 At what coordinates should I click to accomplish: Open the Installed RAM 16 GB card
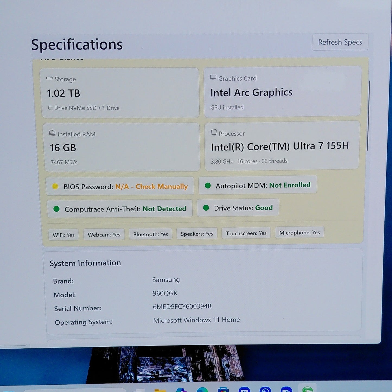122,147
